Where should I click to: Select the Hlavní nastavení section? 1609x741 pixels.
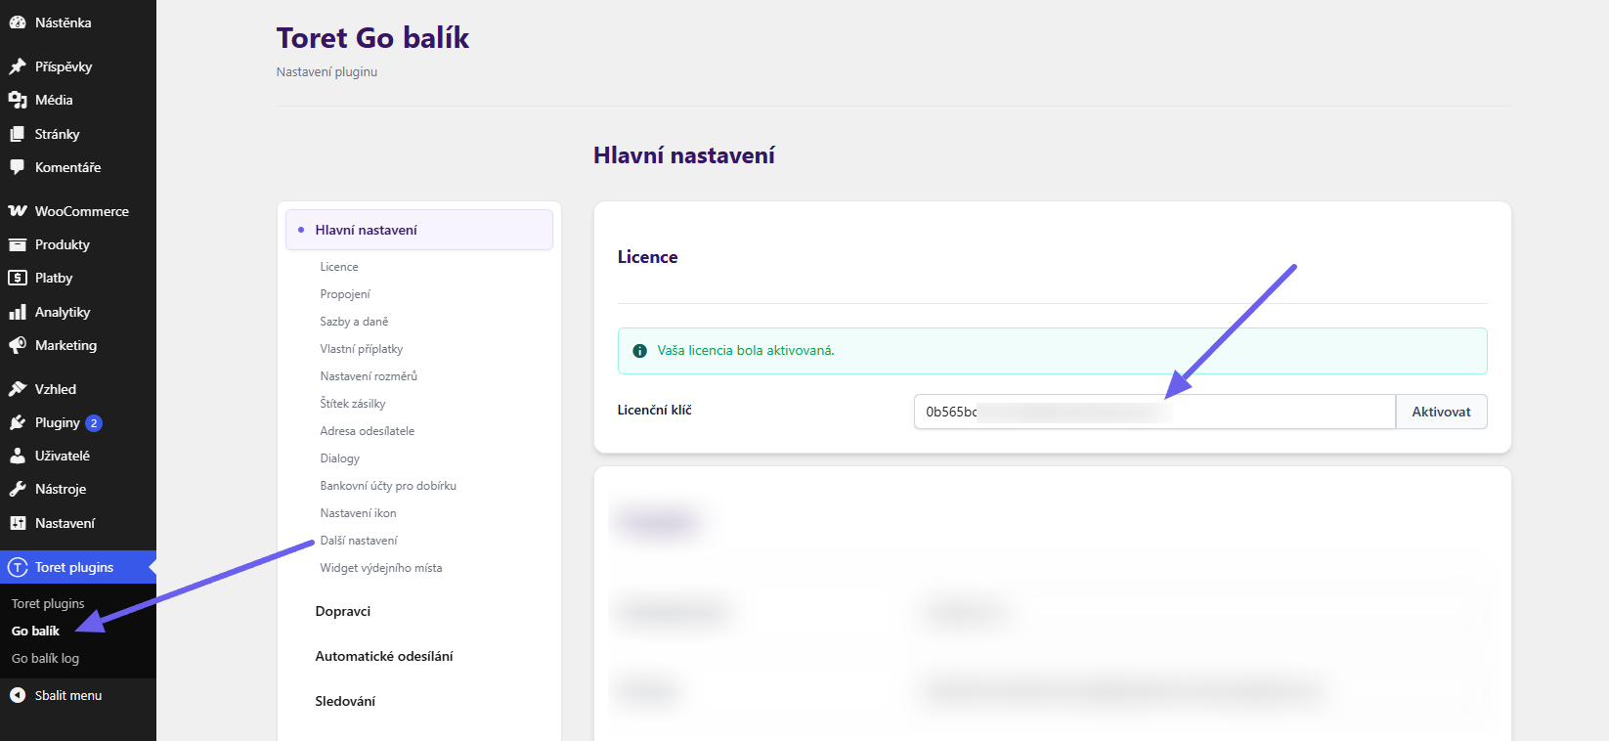coord(419,230)
